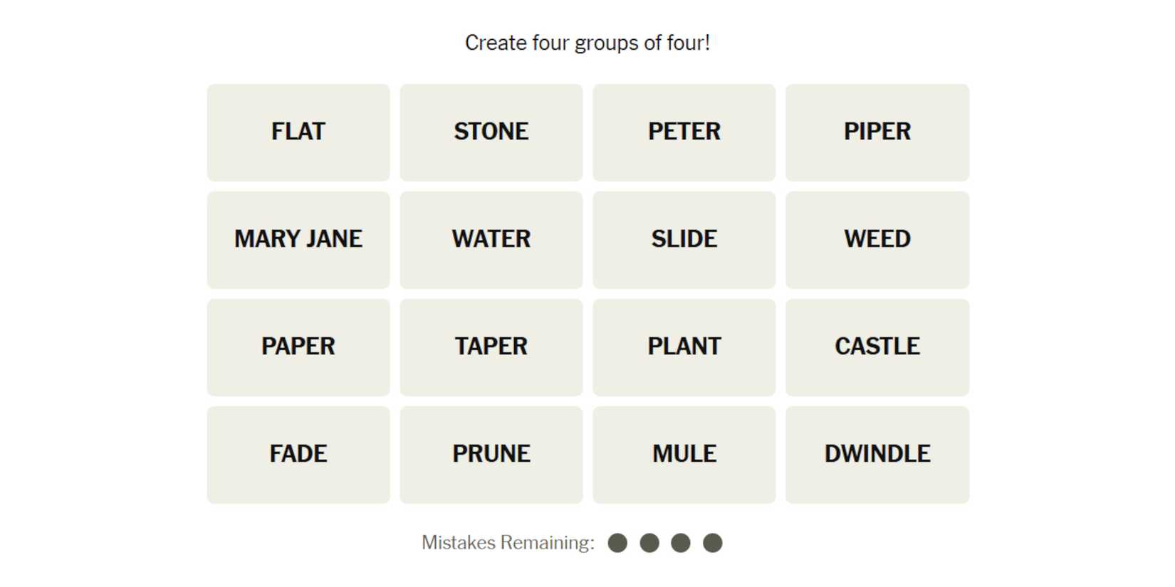Choose the PETER word card

point(684,132)
